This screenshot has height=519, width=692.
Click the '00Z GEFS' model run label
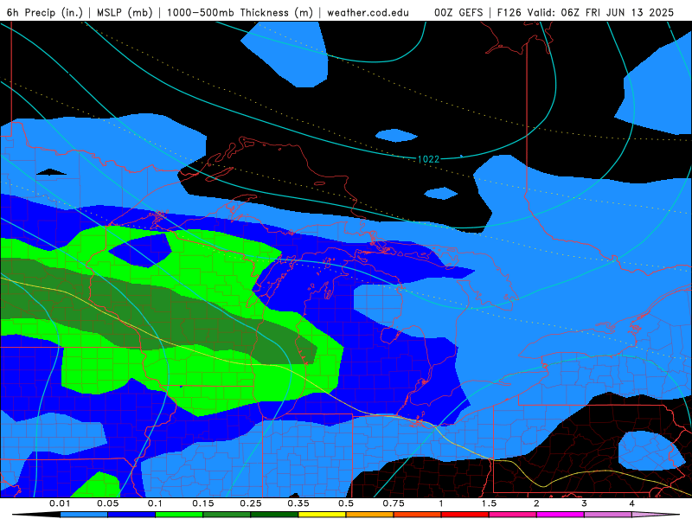click(458, 12)
